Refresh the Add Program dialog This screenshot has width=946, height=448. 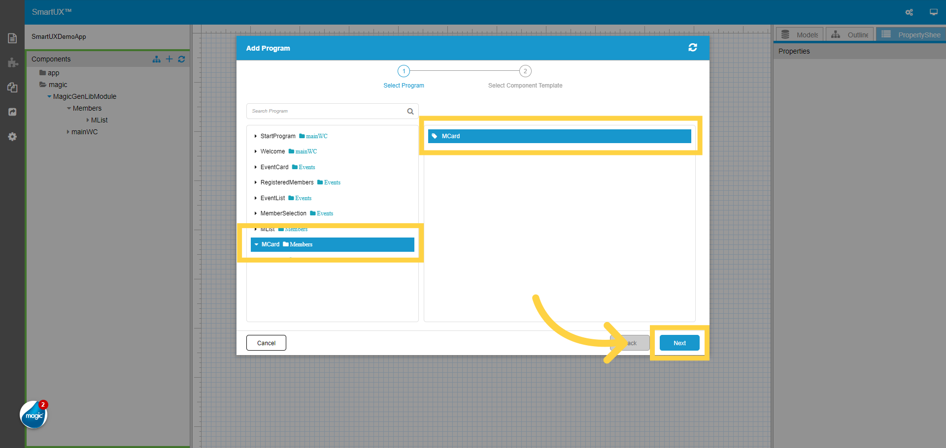point(693,47)
